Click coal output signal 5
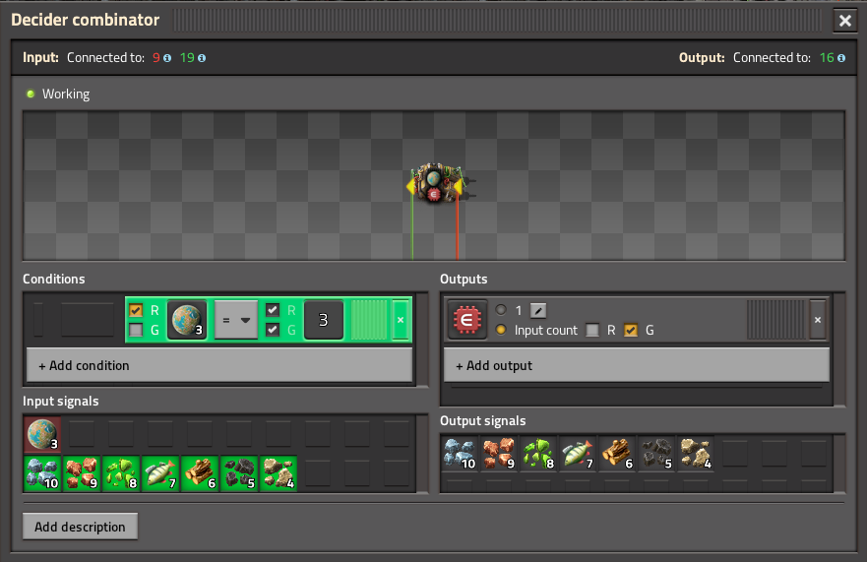 pos(656,454)
